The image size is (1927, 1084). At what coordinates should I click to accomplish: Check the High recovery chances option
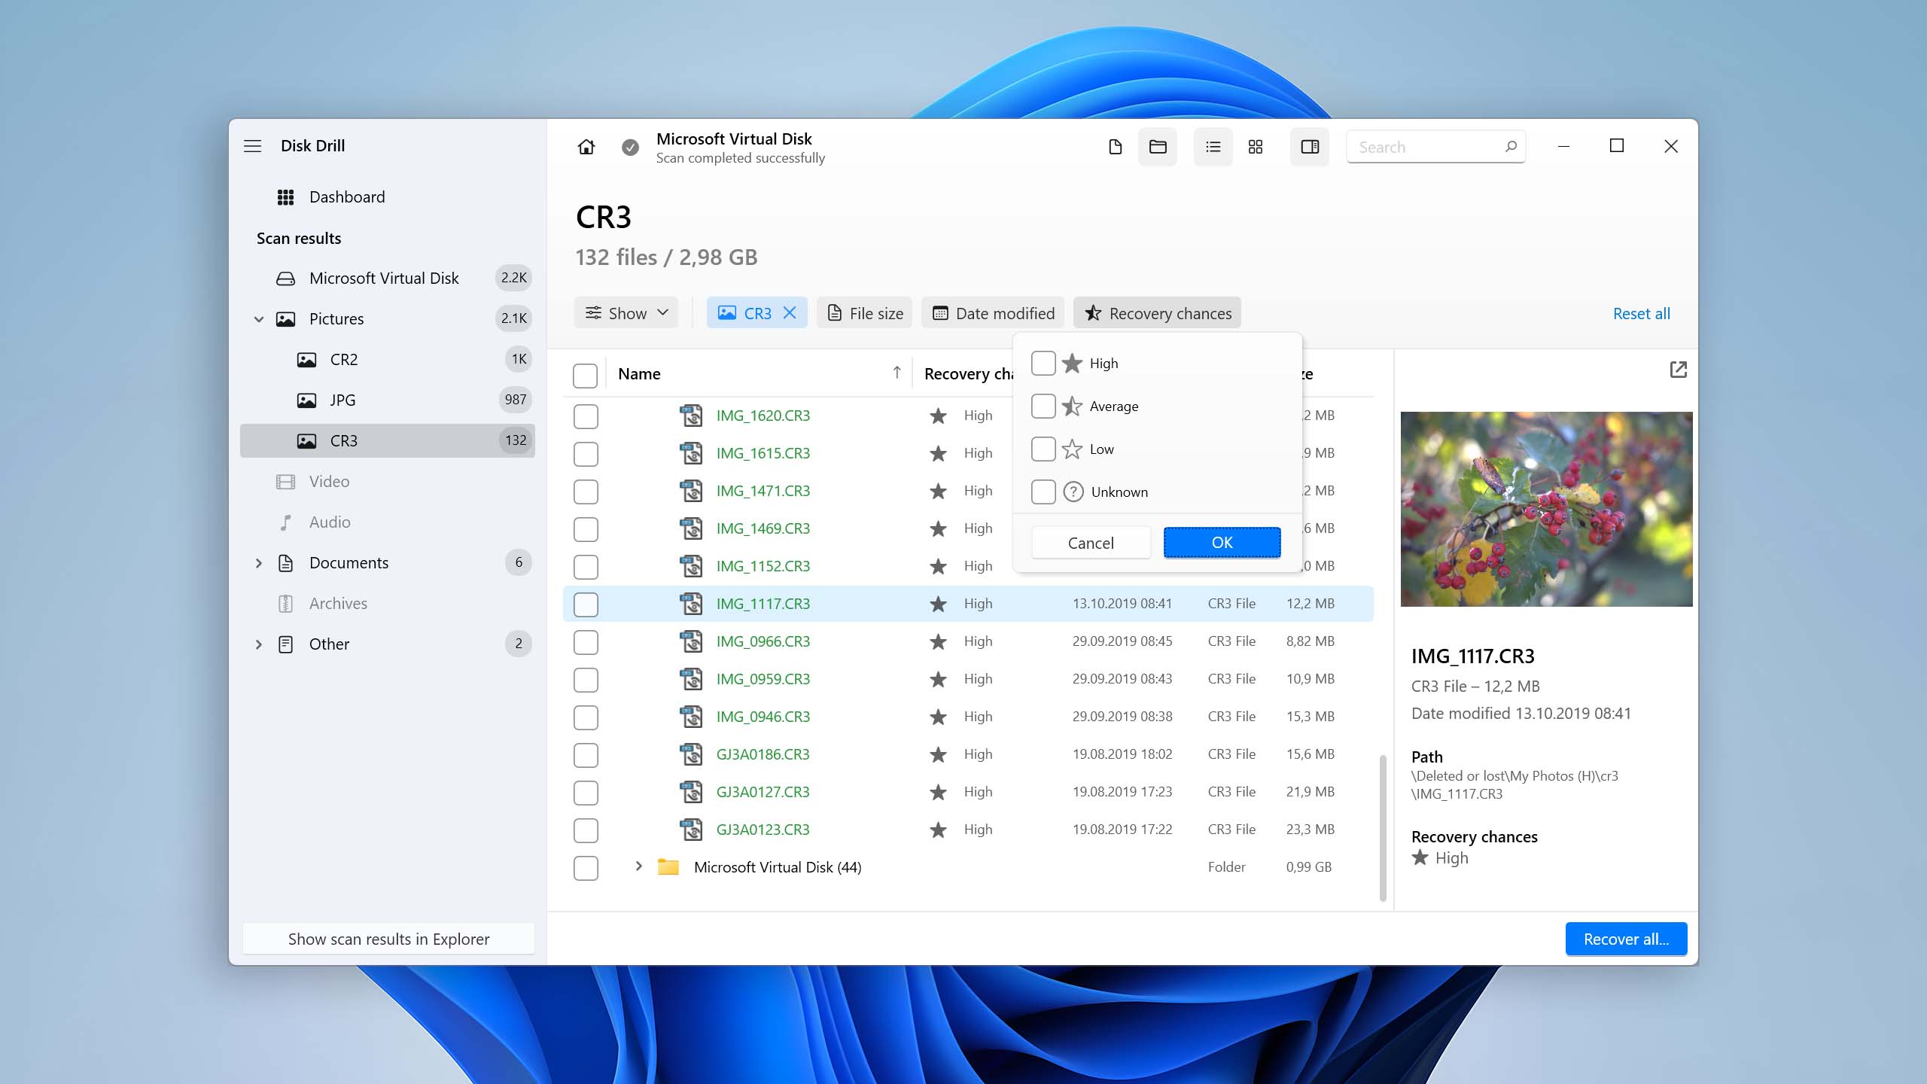pos(1043,364)
